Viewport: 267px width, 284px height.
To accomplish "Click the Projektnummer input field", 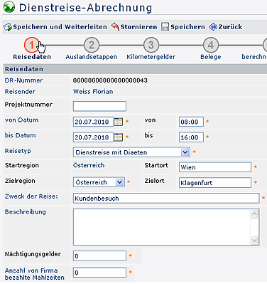I will point(99,106).
